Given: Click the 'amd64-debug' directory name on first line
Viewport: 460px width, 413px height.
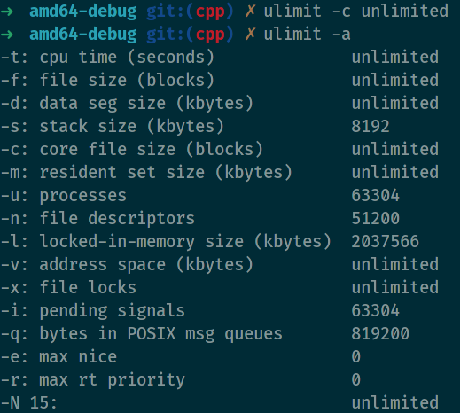Looking at the screenshot, I should pos(83,12).
